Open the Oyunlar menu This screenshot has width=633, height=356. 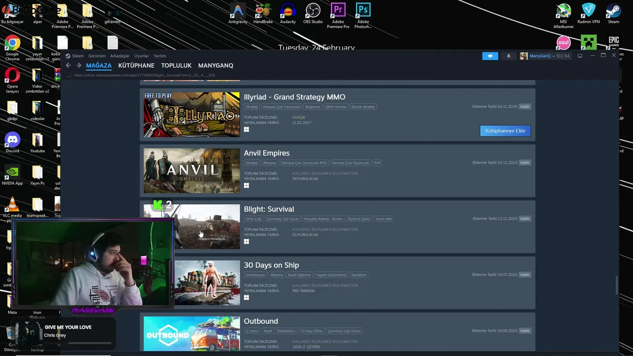[x=141, y=56]
